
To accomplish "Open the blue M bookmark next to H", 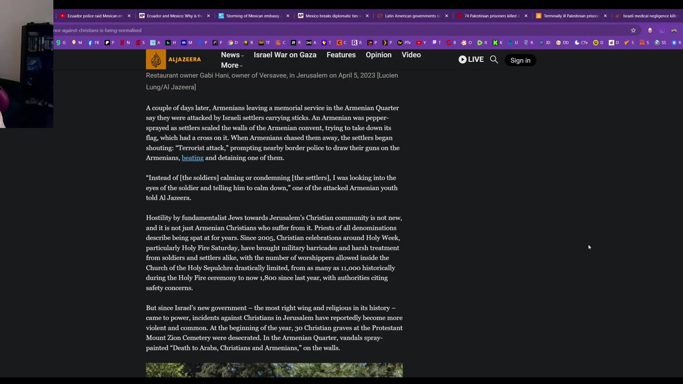I will (x=187, y=43).
